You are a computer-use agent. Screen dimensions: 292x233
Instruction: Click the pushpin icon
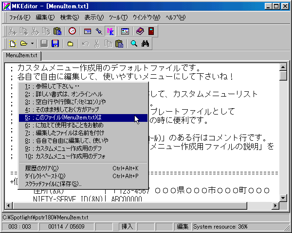pyautogui.click(x=99, y=31)
